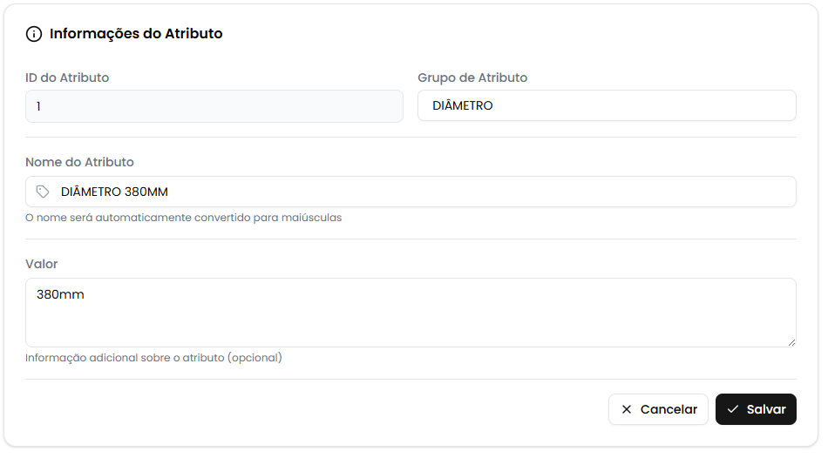Click the info icon beside Informações do Atributo
This screenshot has width=828, height=458.
click(x=34, y=34)
